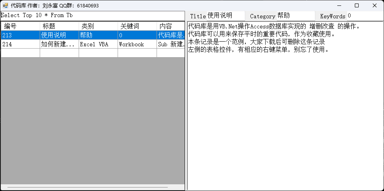Click the text line beginning 左侧的表格控件

[x=258, y=50]
